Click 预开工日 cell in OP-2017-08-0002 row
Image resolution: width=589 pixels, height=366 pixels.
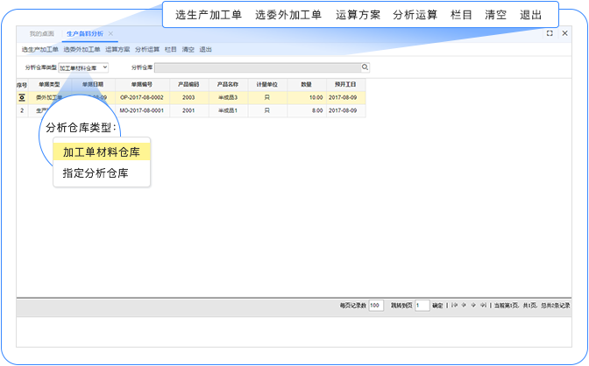click(x=345, y=97)
